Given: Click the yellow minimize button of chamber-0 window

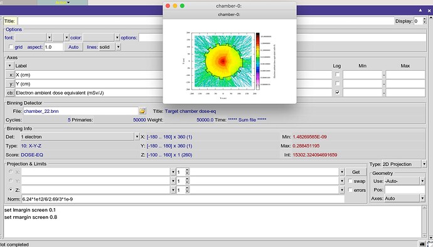Looking at the screenshot, I should (x=175, y=6).
